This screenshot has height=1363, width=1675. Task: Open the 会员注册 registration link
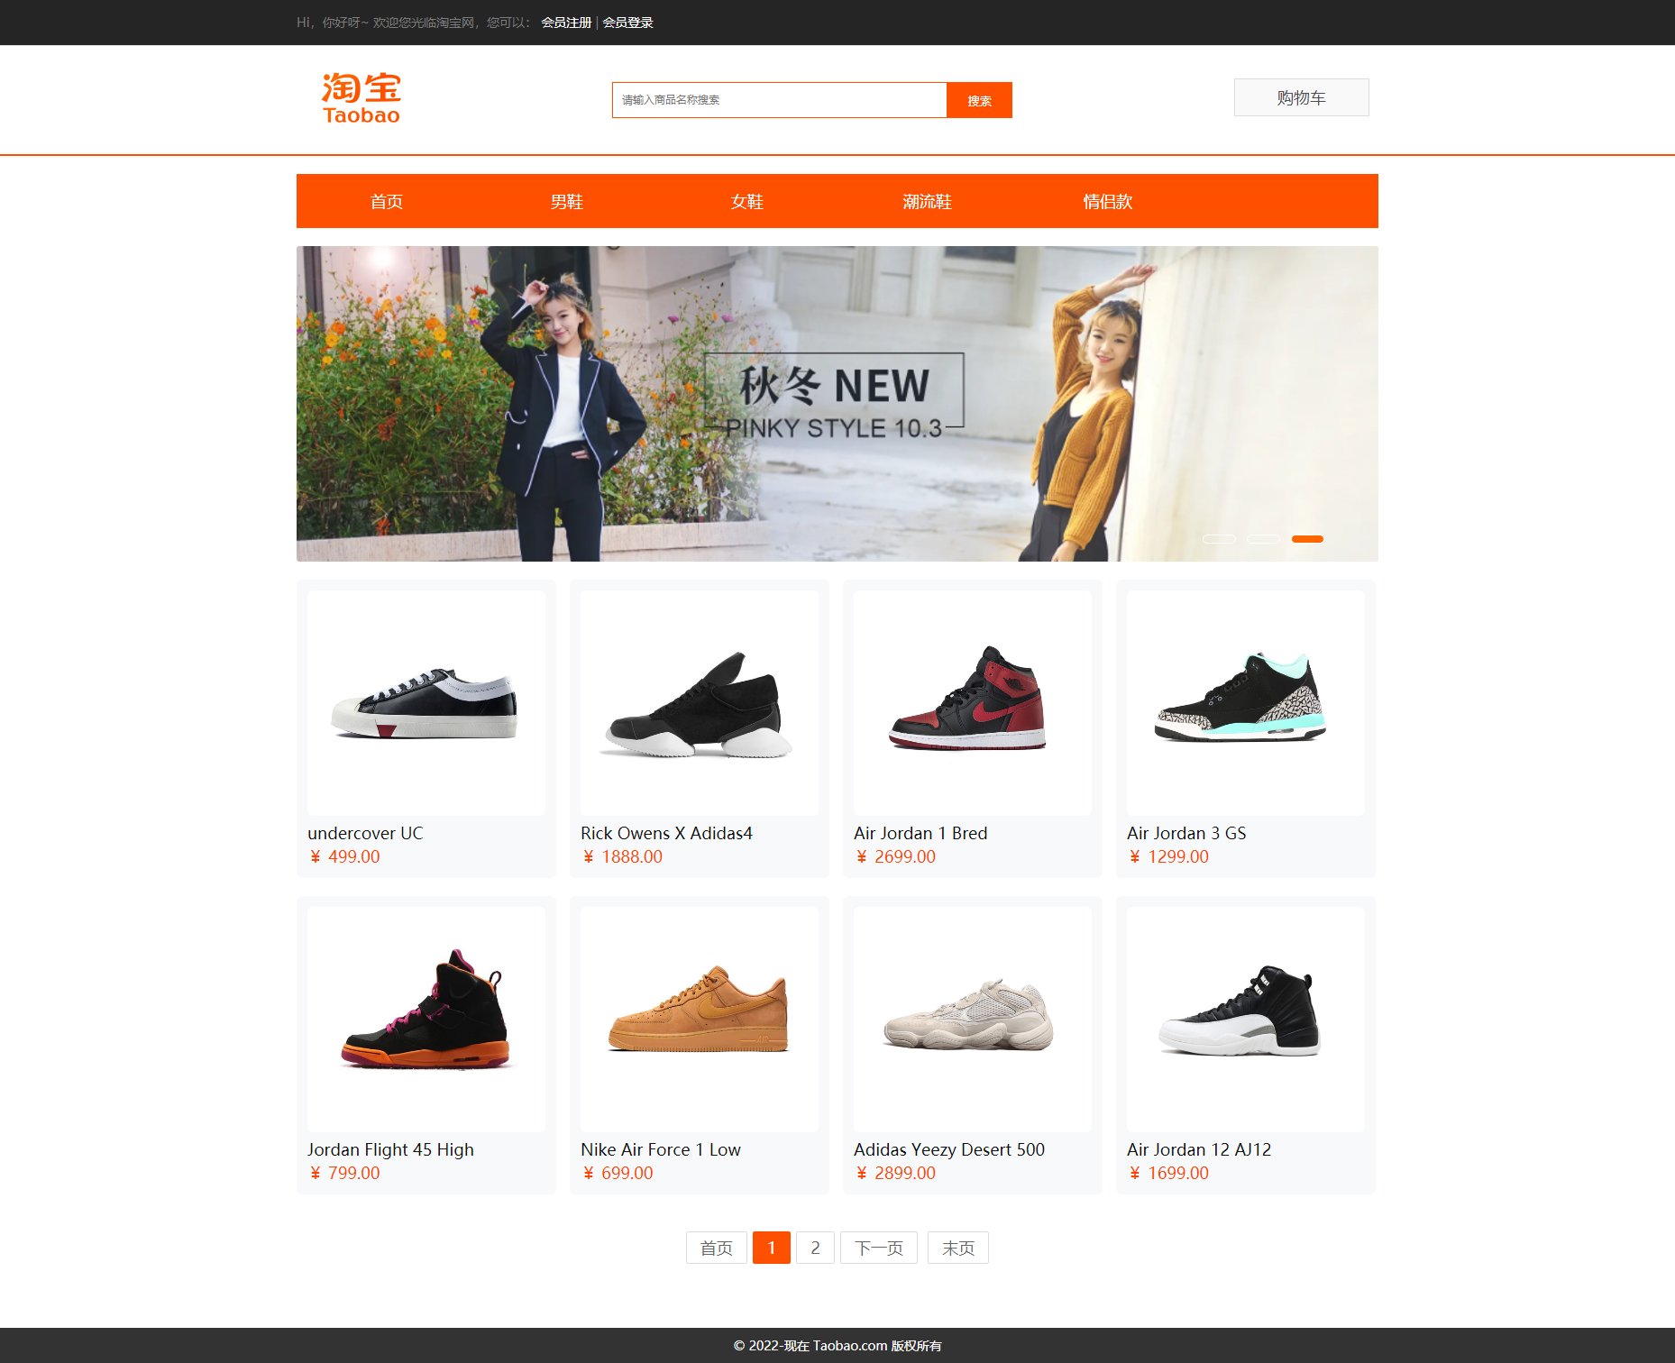[566, 23]
